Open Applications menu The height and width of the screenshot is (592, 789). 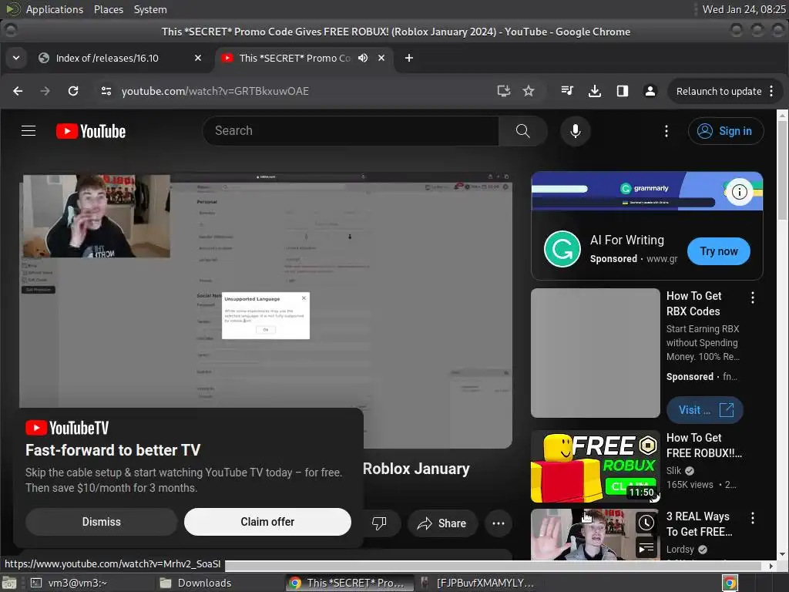point(55,9)
